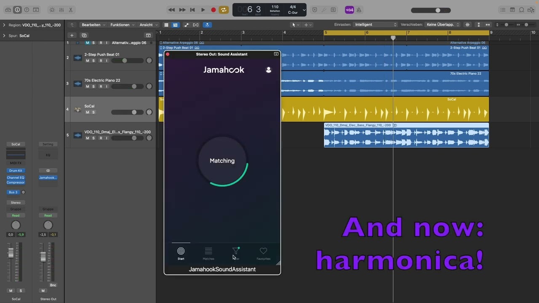Click the yellow SoCal region in timeline

[x=384, y=109]
